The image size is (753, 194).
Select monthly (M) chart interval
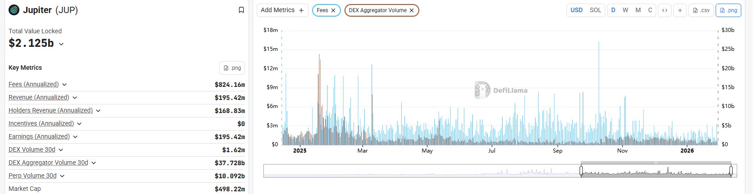click(638, 10)
